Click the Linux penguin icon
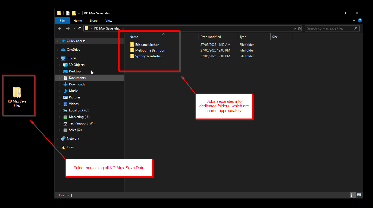Screen dimensions: 373x208 [x=63, y=147]
